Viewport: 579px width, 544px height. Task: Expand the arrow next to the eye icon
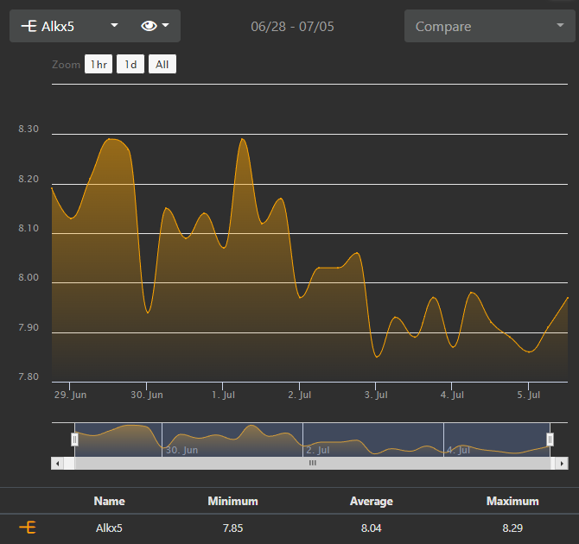click(165, 25)
